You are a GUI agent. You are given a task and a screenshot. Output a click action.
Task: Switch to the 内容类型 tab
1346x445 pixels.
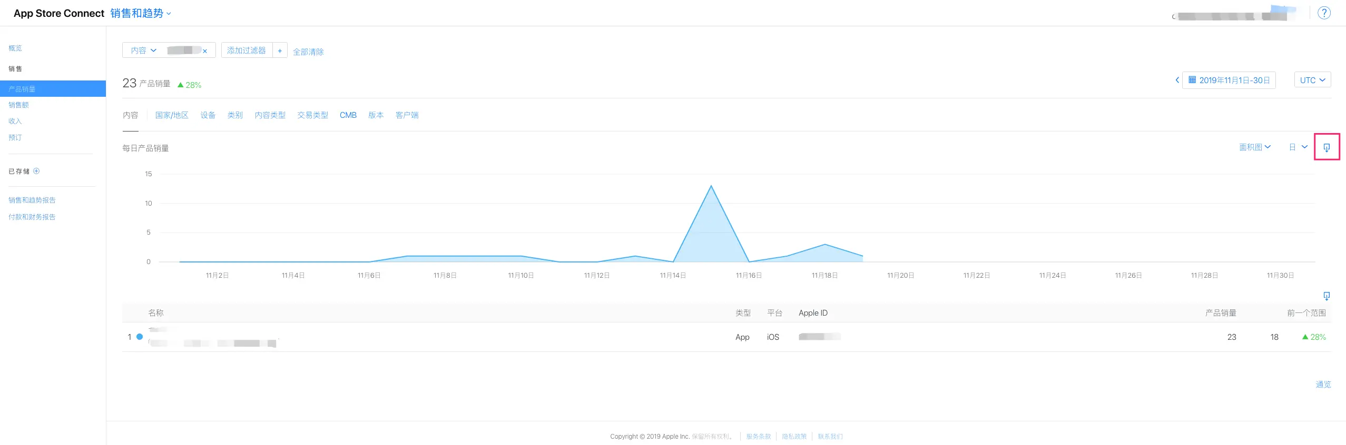pos(270,115)
